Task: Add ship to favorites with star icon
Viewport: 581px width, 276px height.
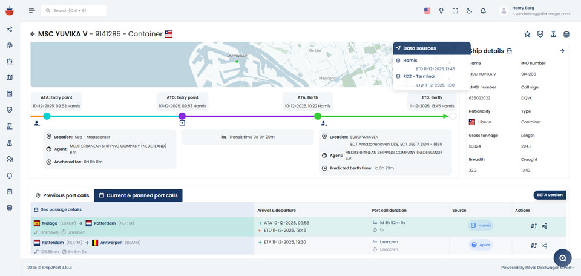Action: 527,34
